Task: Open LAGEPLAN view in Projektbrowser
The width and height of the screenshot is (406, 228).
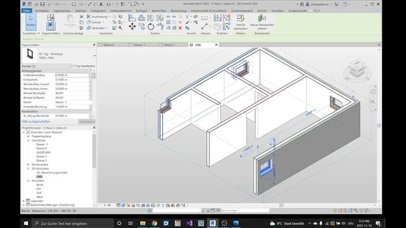Action: pyautogui.click(x=43, y=153)
